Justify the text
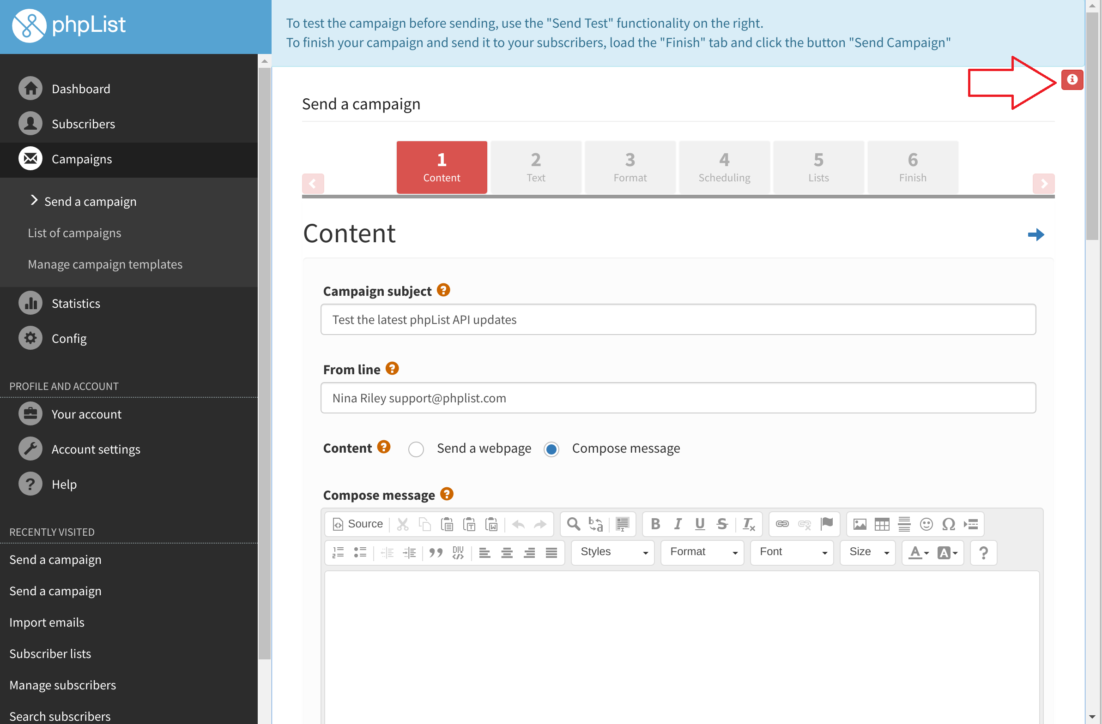The image size is (1102, 724). click(551, 553)
